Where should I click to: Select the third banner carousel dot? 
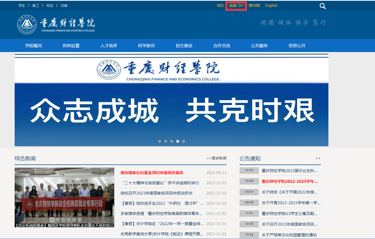(172, 141)
